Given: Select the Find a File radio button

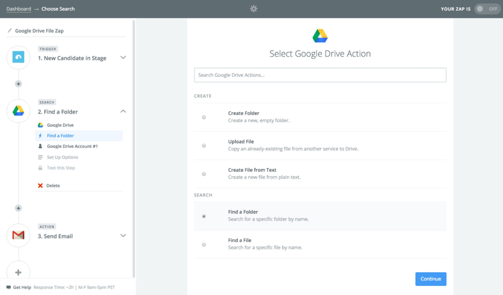Looking at the screenshot, I should tap(204, 244).
